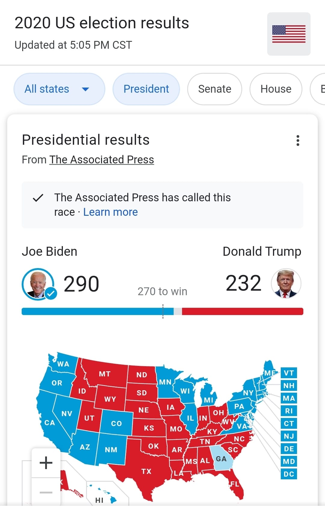Viewport: 325px width, 507px height.
Task: Select the DC label box
Action: click(x=289, y=474)
